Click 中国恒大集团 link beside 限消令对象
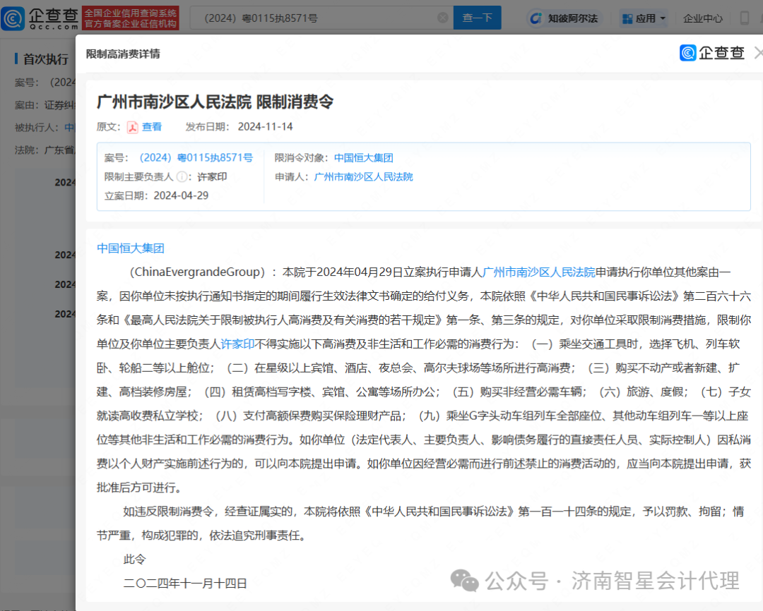 point(364,157)
